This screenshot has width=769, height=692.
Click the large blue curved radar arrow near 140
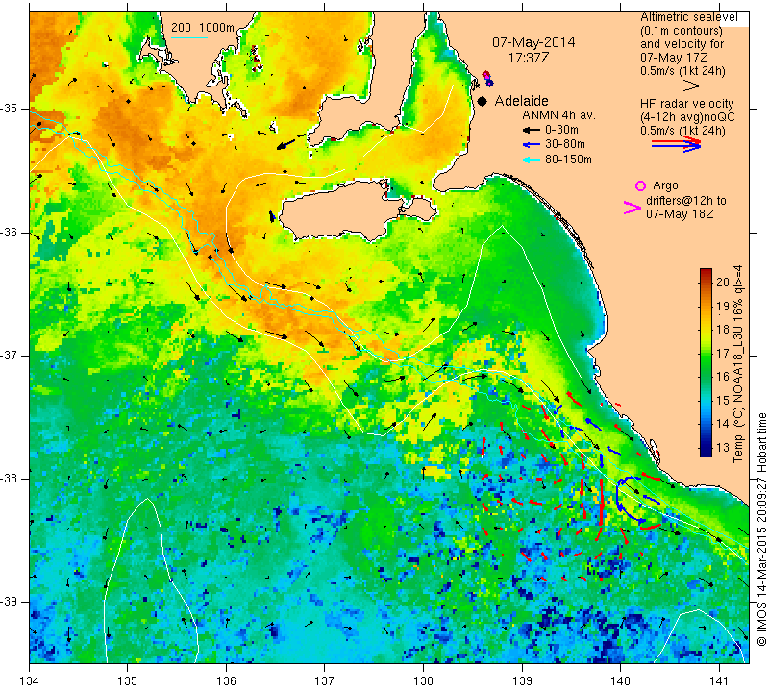pyautogui.click(x=629, y=499)
